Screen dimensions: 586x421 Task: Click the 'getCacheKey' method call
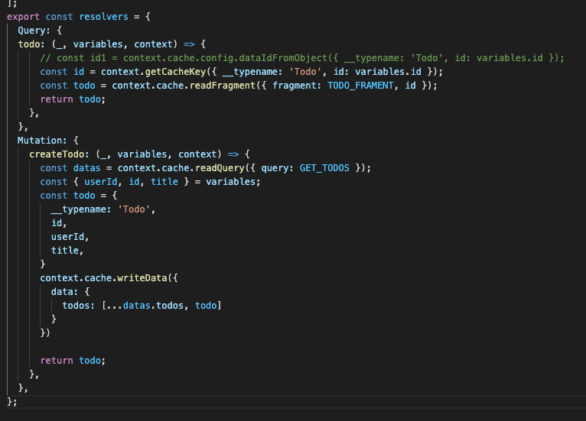click(175, 72)
